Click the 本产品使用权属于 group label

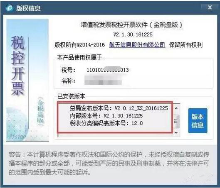click(79, 57)
